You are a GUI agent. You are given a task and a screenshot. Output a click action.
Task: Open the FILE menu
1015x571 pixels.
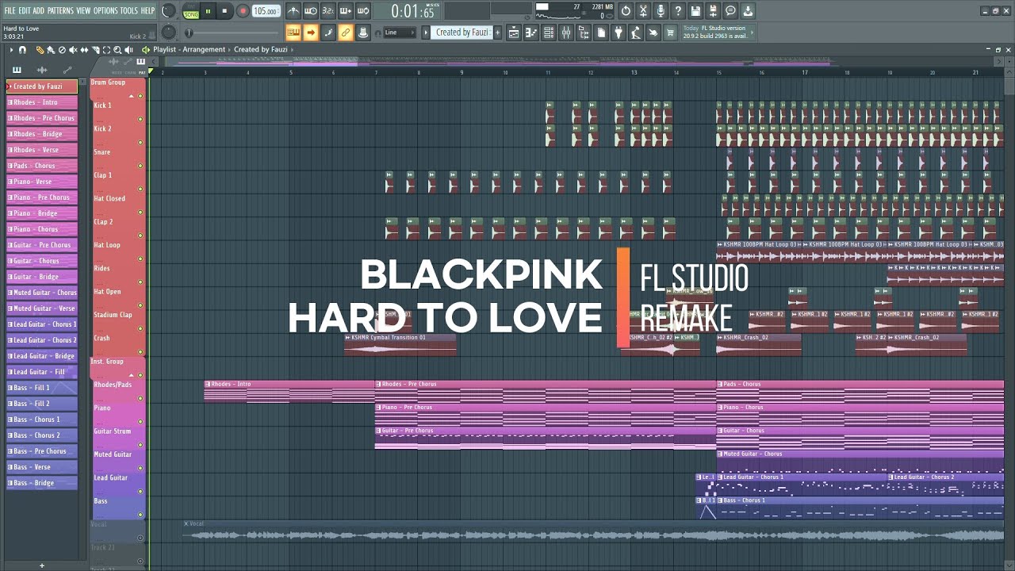click(x=10, y=10)
